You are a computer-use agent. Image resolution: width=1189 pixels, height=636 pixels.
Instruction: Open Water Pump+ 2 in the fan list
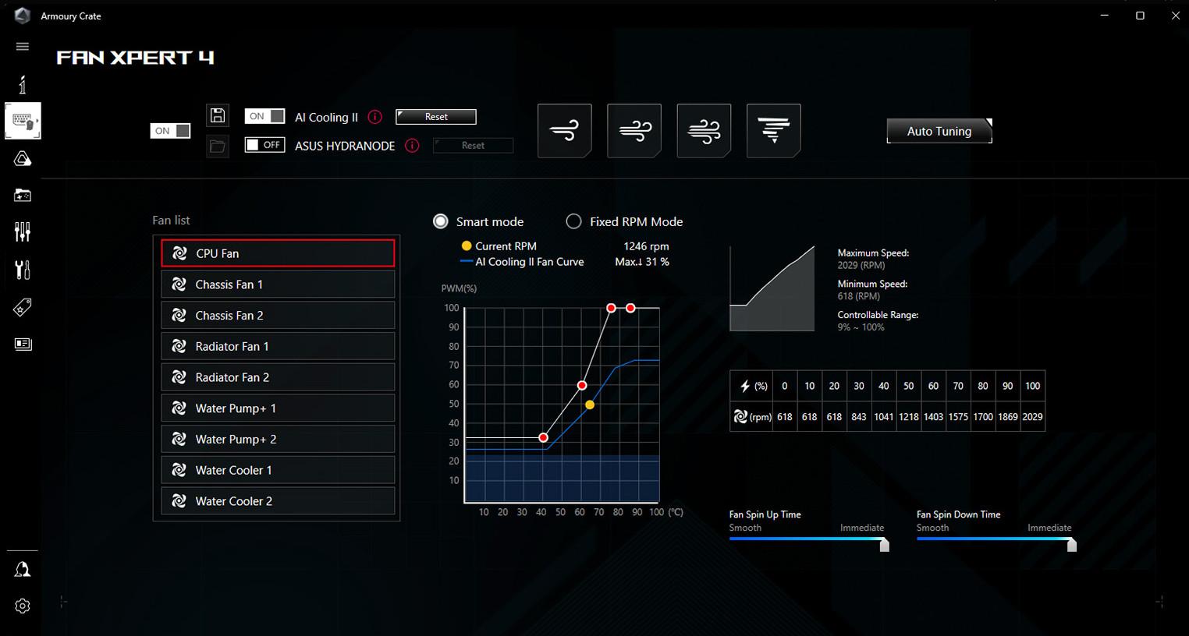click(x=278, y=440)
